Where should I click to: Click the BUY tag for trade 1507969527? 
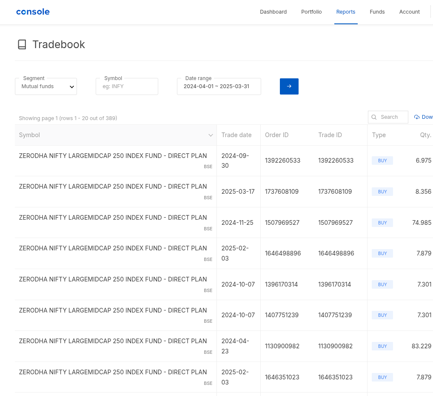(x=382, y=223)
